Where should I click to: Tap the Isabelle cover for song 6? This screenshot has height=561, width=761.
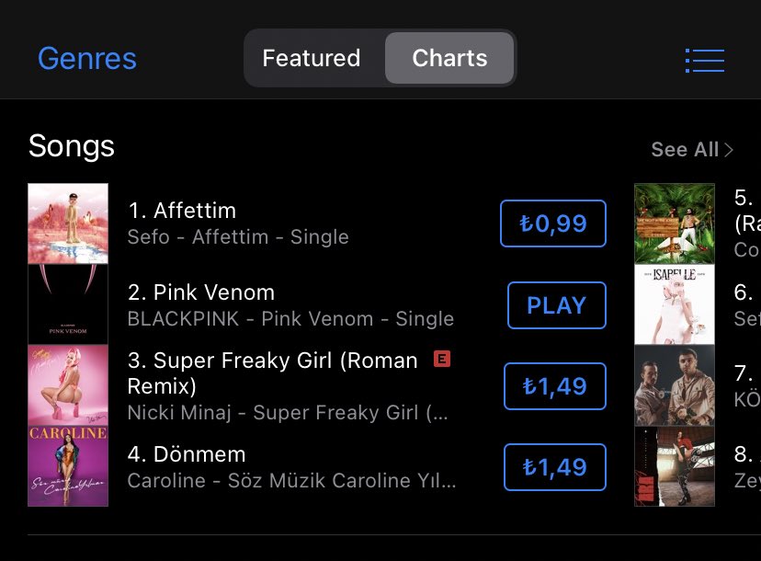coord(675,304)
